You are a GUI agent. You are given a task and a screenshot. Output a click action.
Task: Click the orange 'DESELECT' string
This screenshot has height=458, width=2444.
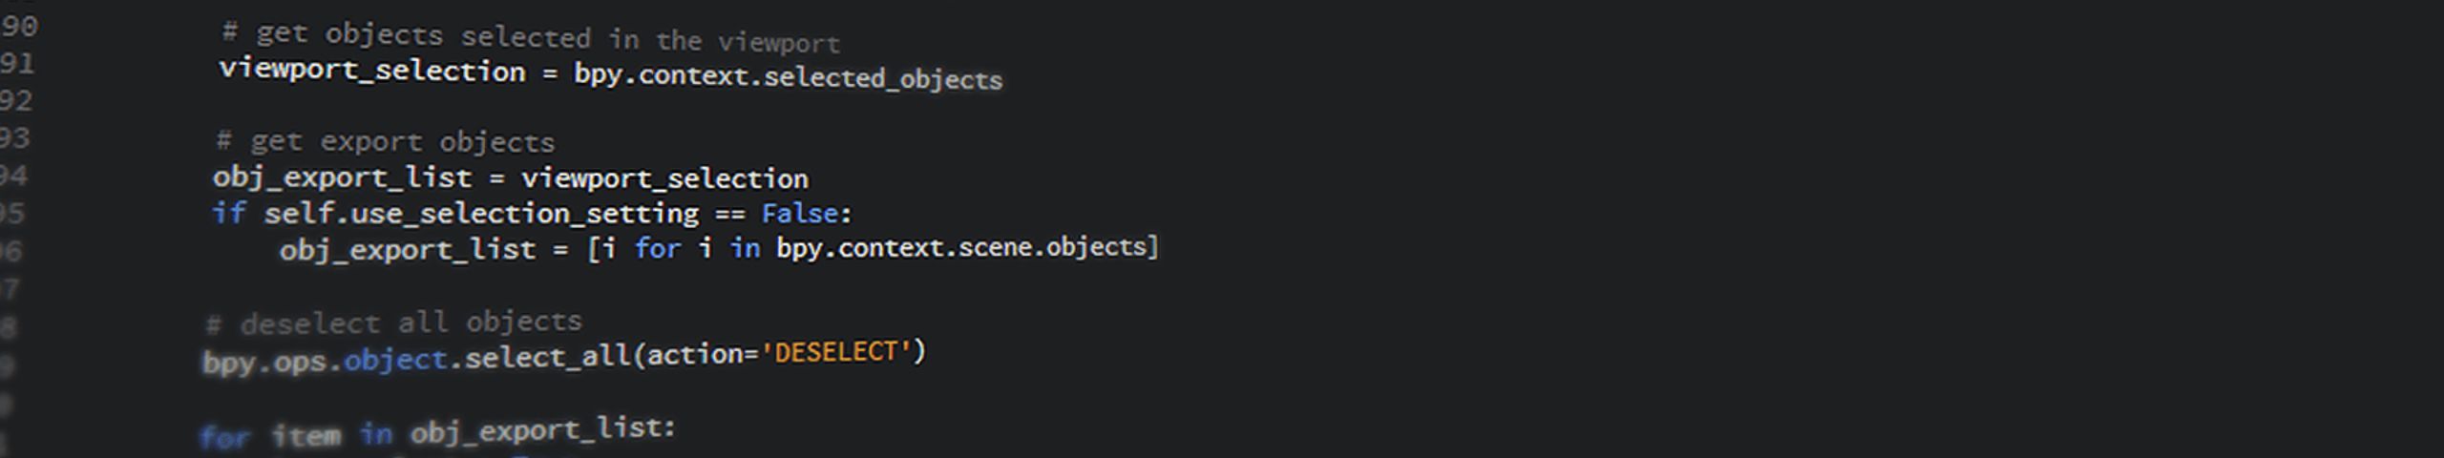[x=835, y=352]
